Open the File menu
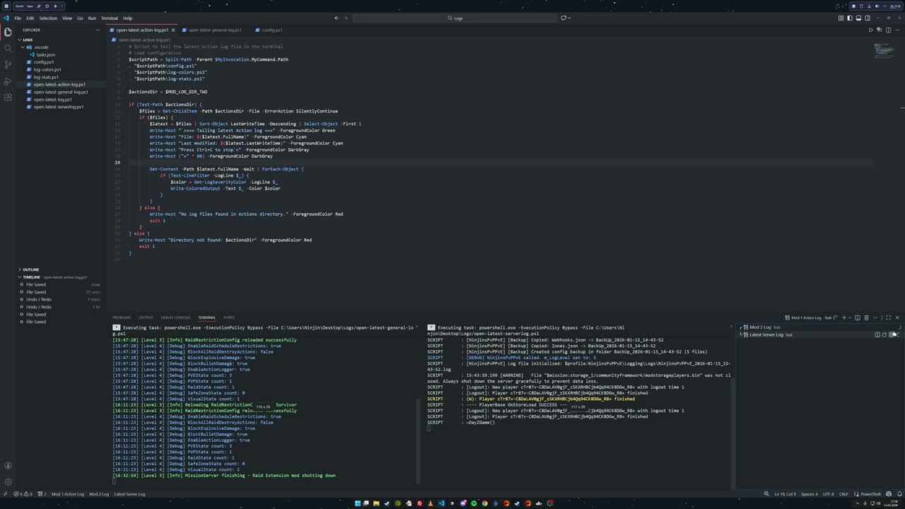The image size is (905, 509). click(x=18, y=18)
